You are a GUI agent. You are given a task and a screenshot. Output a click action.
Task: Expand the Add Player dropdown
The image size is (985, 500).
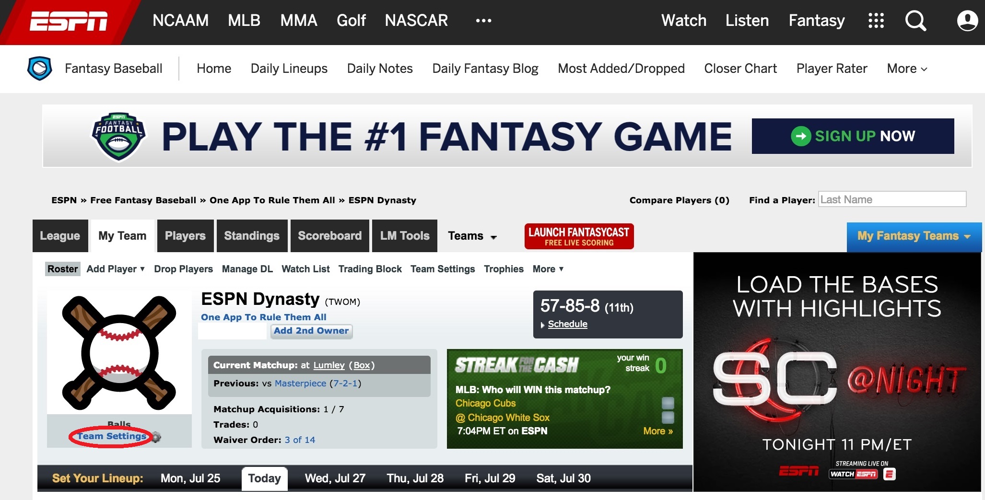click(x=116, y=269)
